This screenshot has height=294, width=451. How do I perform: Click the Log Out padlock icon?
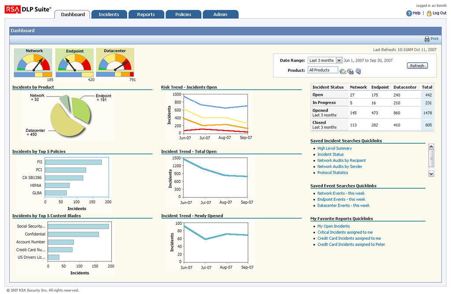(x=429, y=13)
